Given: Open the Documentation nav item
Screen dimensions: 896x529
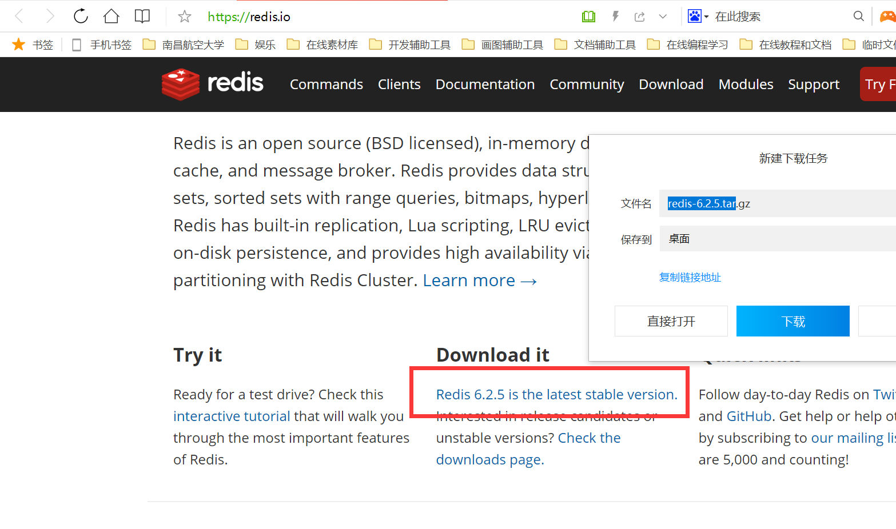Looking at the screenshot, I should click(485, 85).
